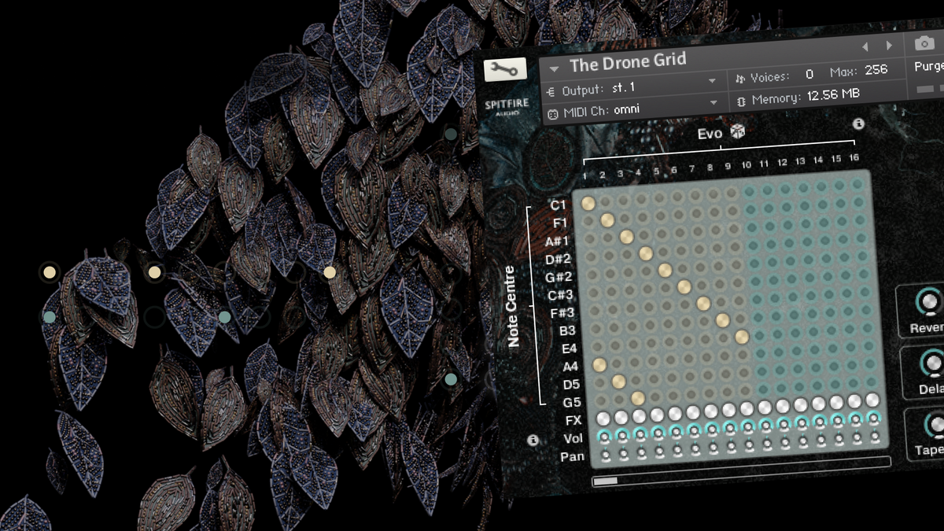The width and height of the screenshot is (944, 531).
Task: Open the Output st. 1 dropdown
Action: tap(712, 80)
